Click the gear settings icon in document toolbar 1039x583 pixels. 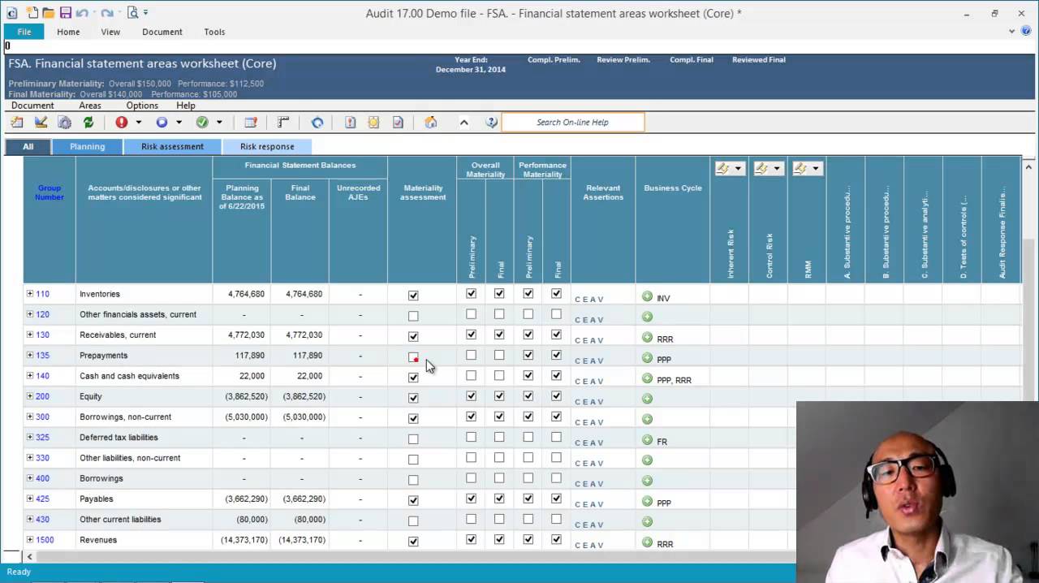64,123
